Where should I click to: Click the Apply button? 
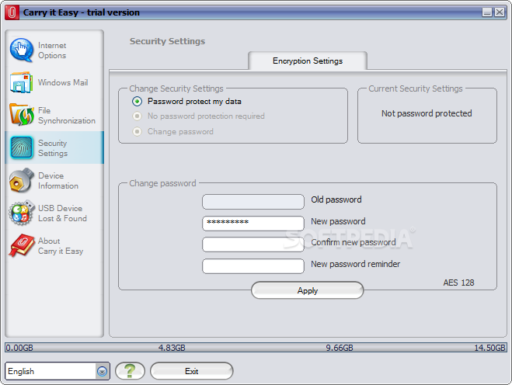pyautogui.click(x=307, y=290)
